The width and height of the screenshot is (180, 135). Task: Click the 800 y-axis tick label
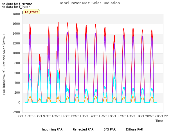(17, 63)
